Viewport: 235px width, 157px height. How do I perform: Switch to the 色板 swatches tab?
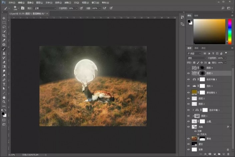196,16
